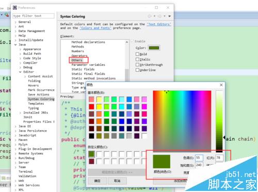Pick the white basic color swatch

pyautogui.click(x=144, y=136)
